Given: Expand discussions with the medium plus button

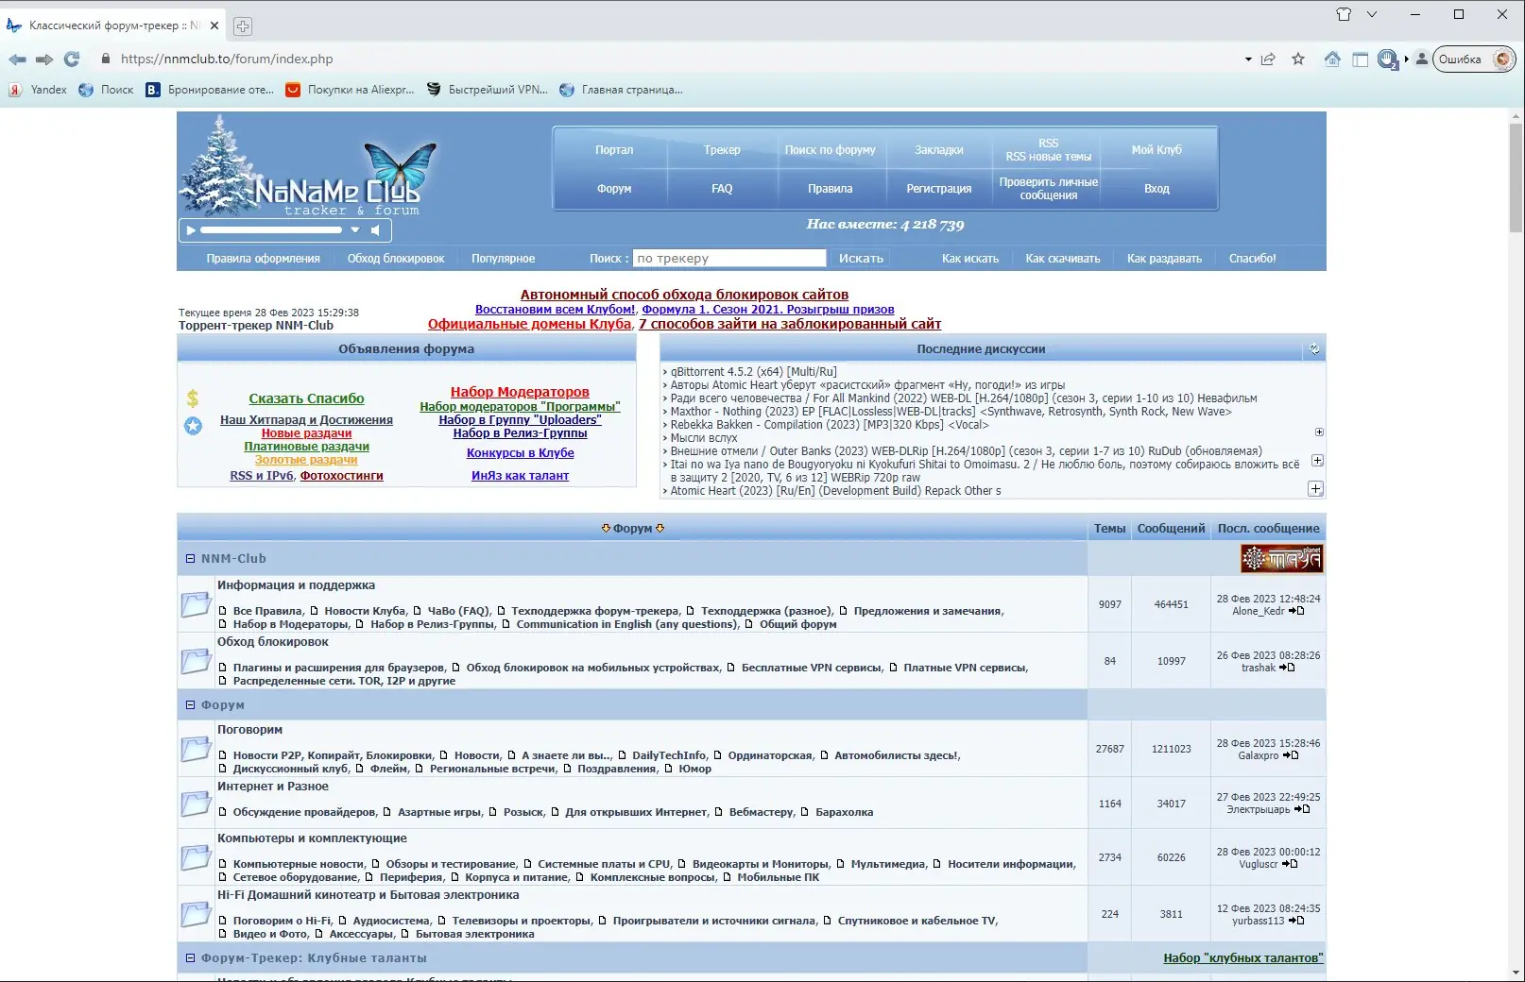Looking at the screenshot, I should tap(1317, 461).
